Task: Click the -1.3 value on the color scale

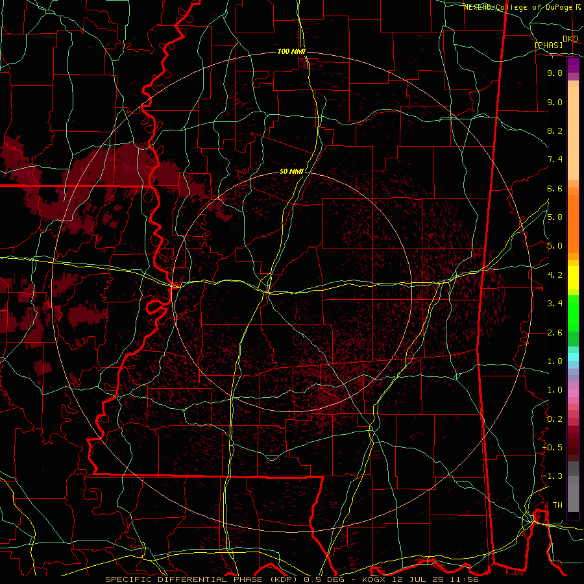Action: click(552, 476)
